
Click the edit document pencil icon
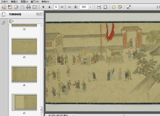16,7
